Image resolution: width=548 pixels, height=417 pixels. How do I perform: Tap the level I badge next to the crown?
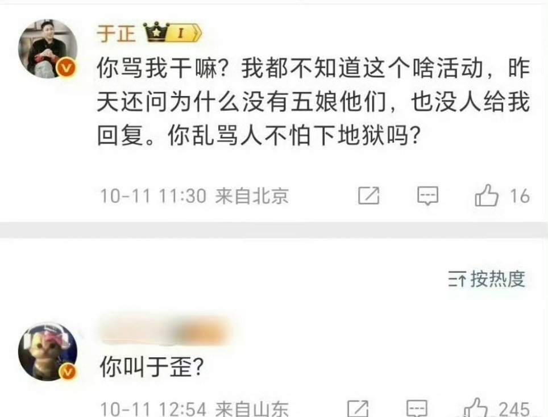click(185, 34)
